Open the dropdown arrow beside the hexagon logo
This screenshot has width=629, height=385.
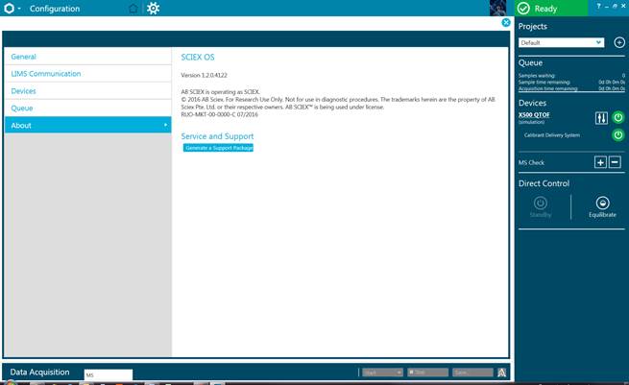[x=19, y=9]
